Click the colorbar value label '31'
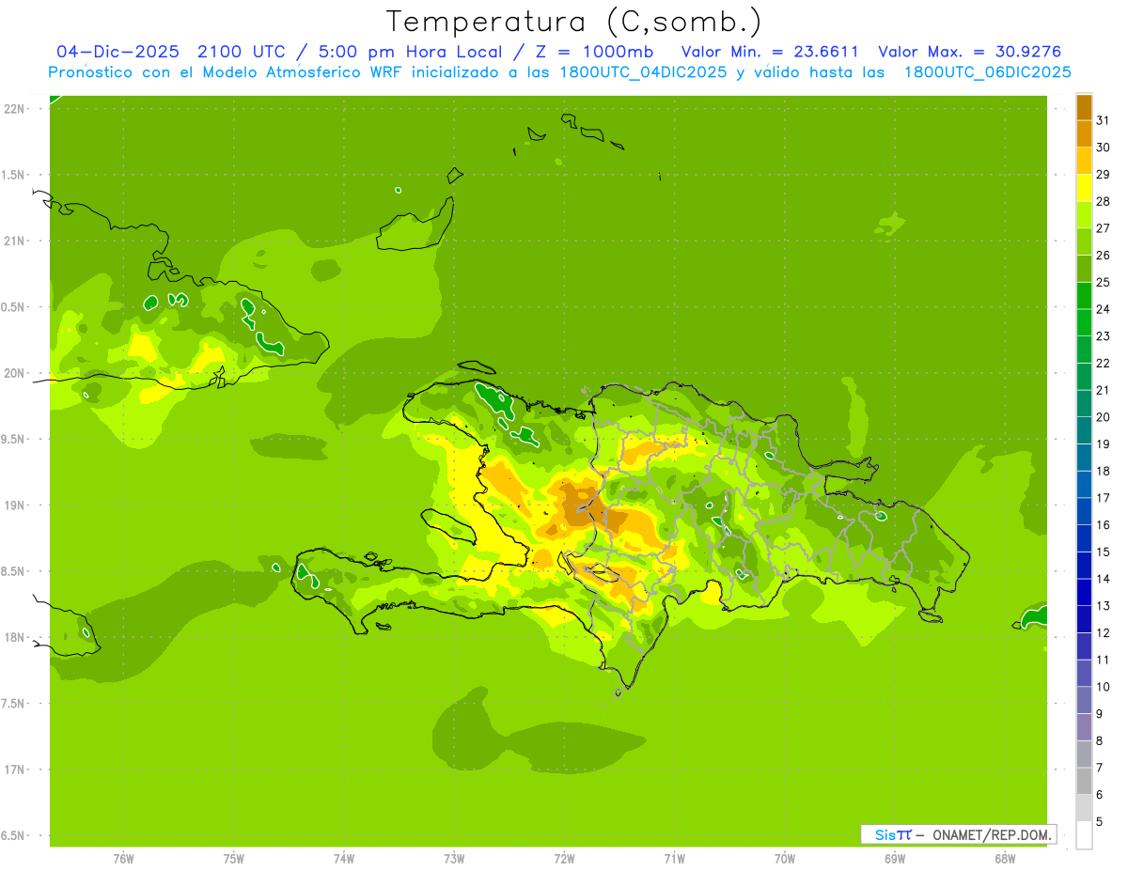The image size is (1128, 871). [1103, 120]
